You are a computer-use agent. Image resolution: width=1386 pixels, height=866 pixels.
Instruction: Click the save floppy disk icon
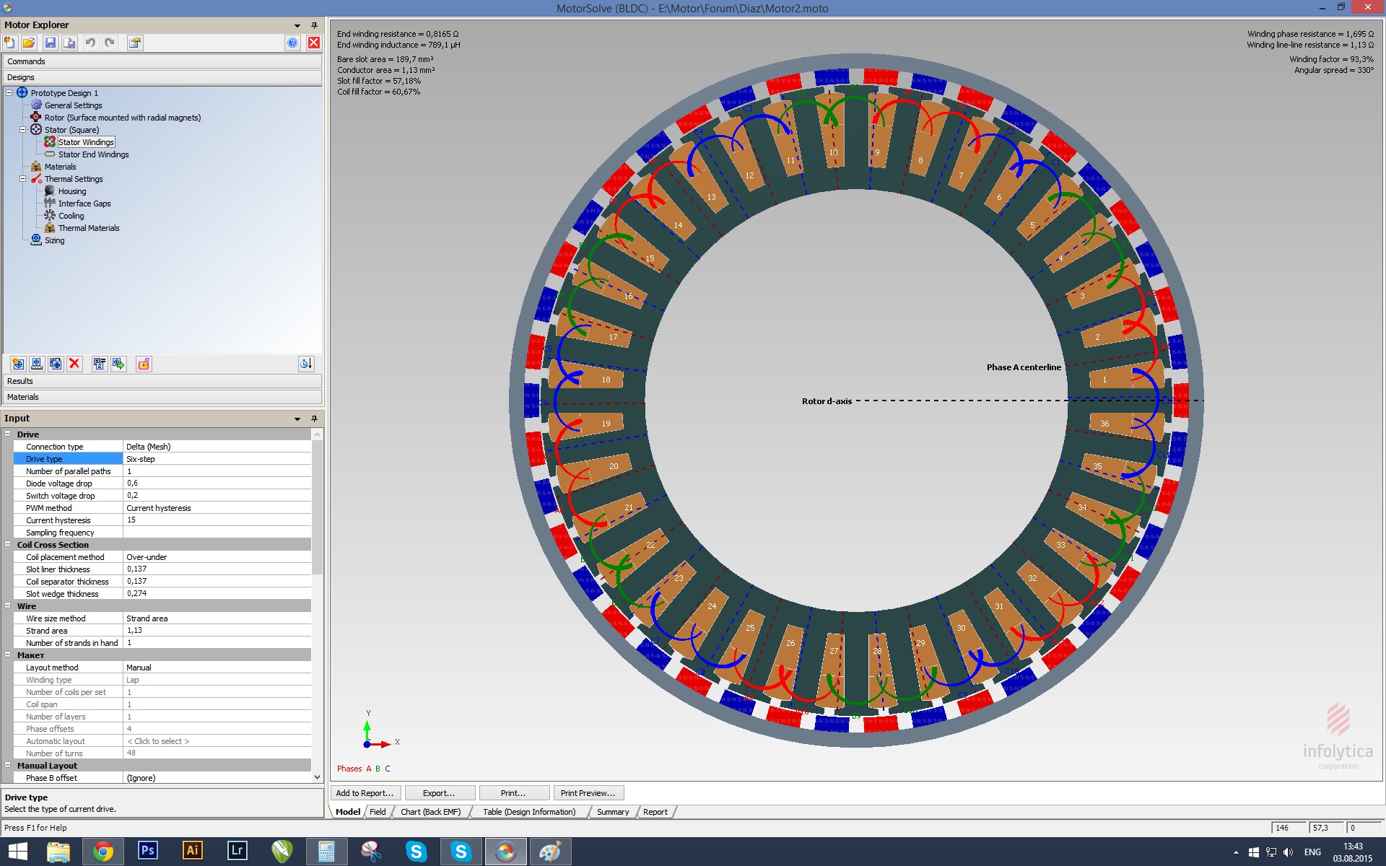point(50,43)
